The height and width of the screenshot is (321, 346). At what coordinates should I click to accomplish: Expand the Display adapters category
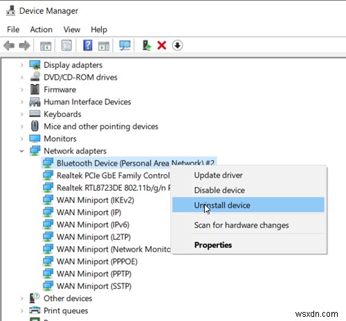[21, 65]
